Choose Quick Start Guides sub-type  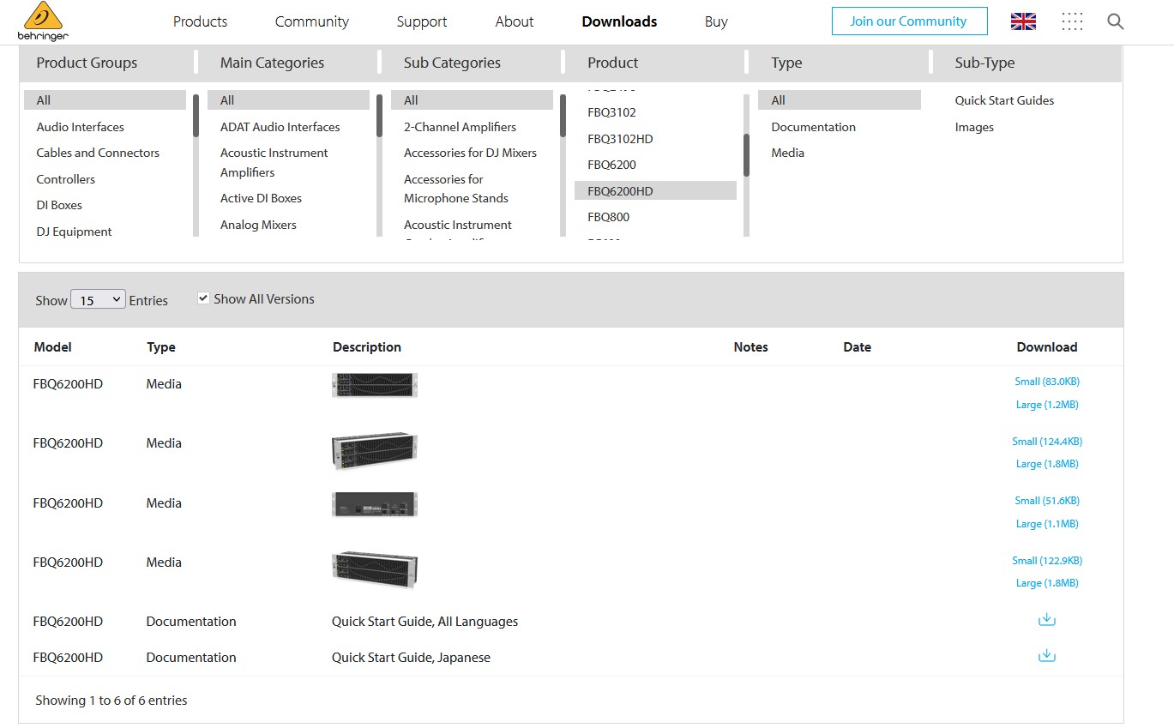tap(1004, 100)
